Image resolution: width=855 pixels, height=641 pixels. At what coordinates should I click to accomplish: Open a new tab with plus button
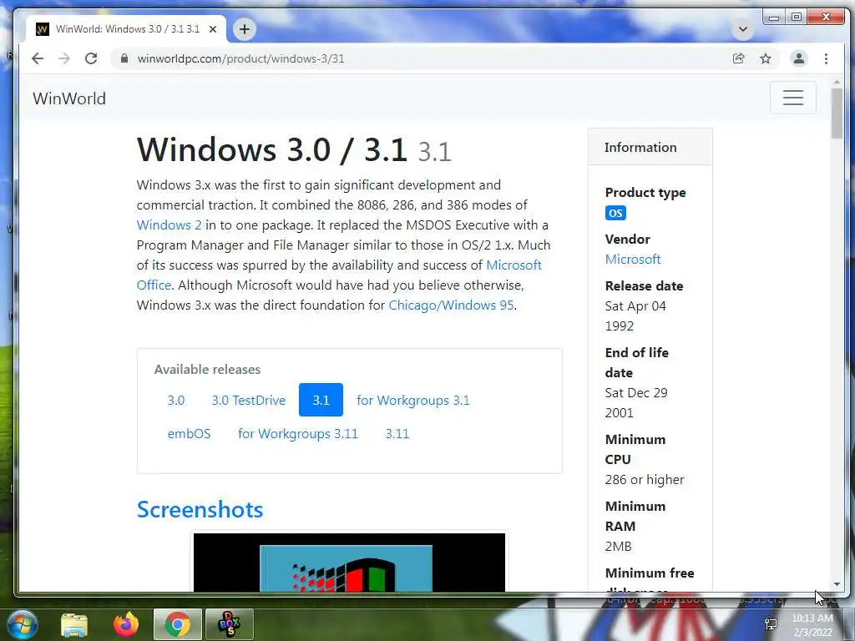click(x=245, y=29)
